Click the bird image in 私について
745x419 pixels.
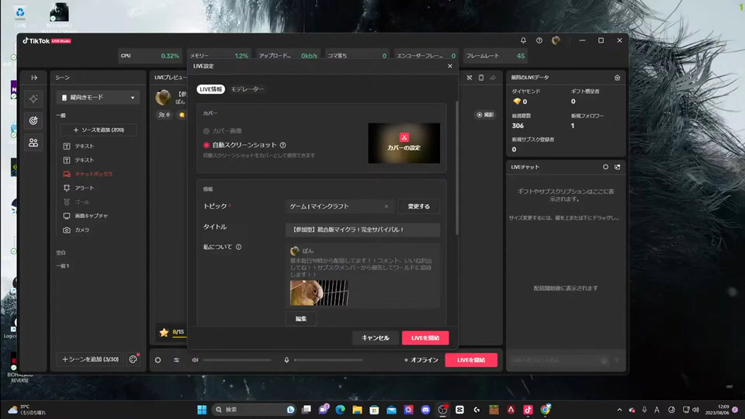click(319, 293)
